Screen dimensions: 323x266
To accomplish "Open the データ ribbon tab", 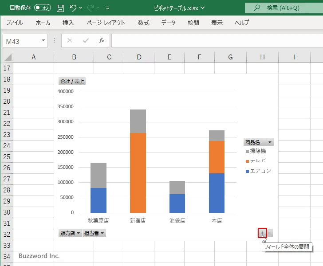I will pyautogui.click(x=168, y=23).
